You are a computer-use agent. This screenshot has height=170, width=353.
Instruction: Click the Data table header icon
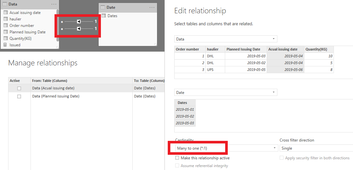coord(5,4)
